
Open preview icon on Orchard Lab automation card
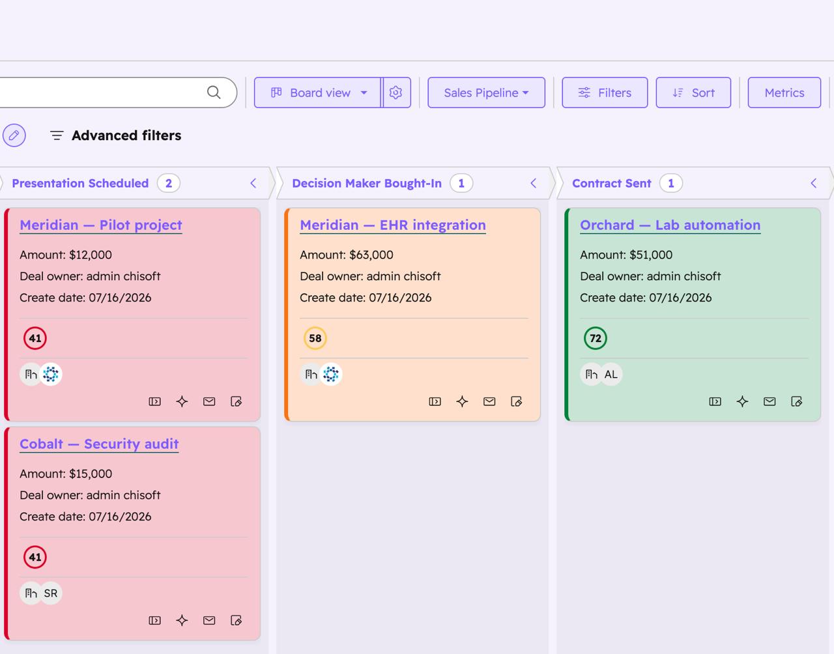coord(715,401)
